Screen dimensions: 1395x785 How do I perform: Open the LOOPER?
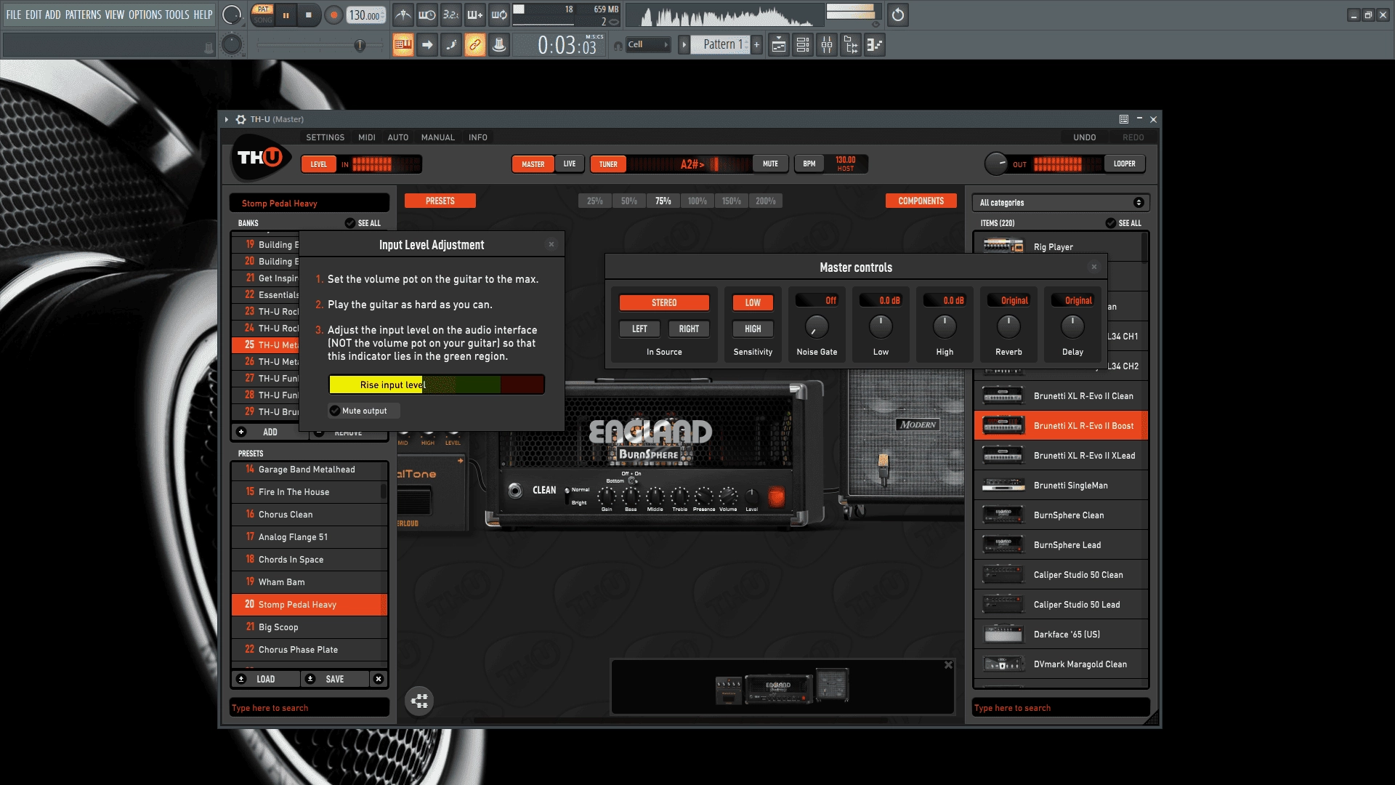[1125, 164]
